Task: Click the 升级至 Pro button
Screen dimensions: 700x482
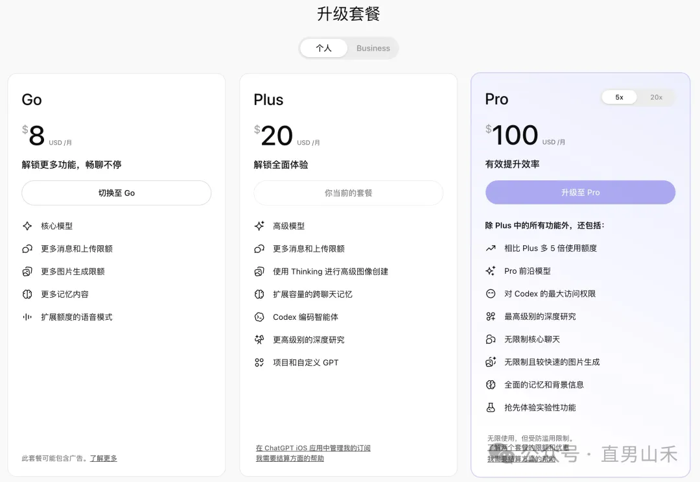Action: coord(580,193)
